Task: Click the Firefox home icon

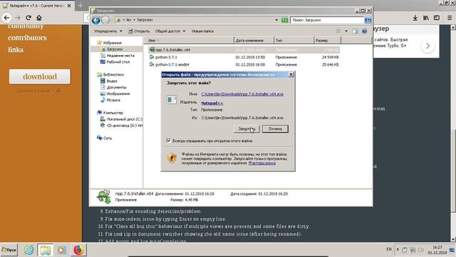Action: [x=39, y=18]
